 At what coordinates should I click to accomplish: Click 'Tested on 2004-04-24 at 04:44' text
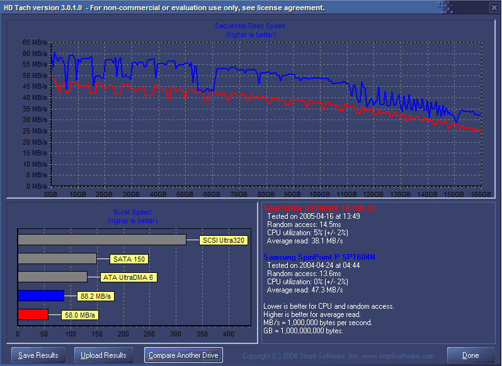[314, 265]
